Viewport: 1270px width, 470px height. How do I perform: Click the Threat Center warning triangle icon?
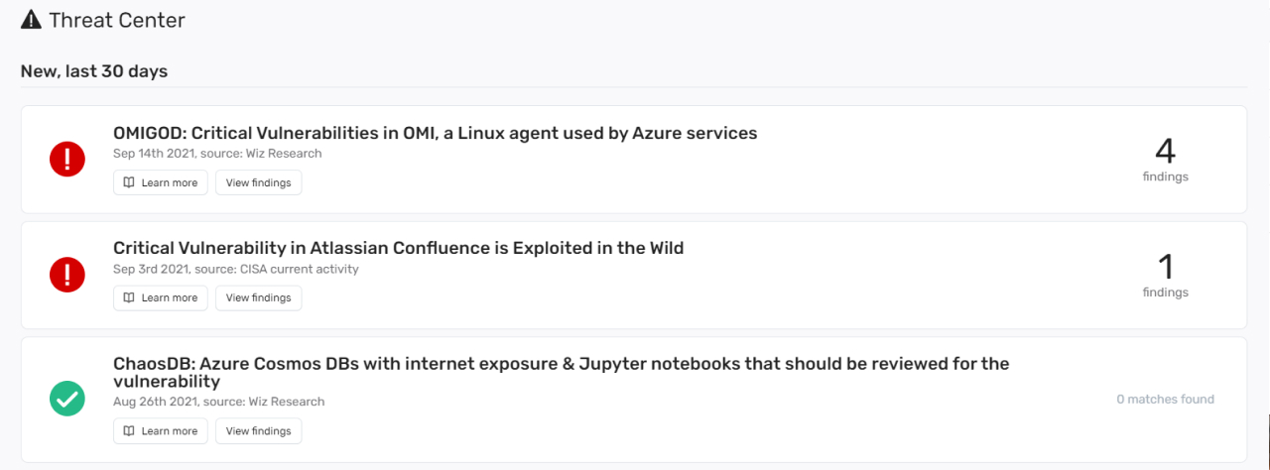pyautogui.click(x=31, y=19)
